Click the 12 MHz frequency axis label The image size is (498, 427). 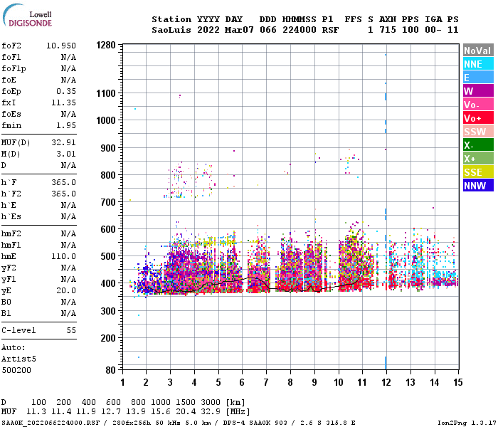(x=386, y=382)
